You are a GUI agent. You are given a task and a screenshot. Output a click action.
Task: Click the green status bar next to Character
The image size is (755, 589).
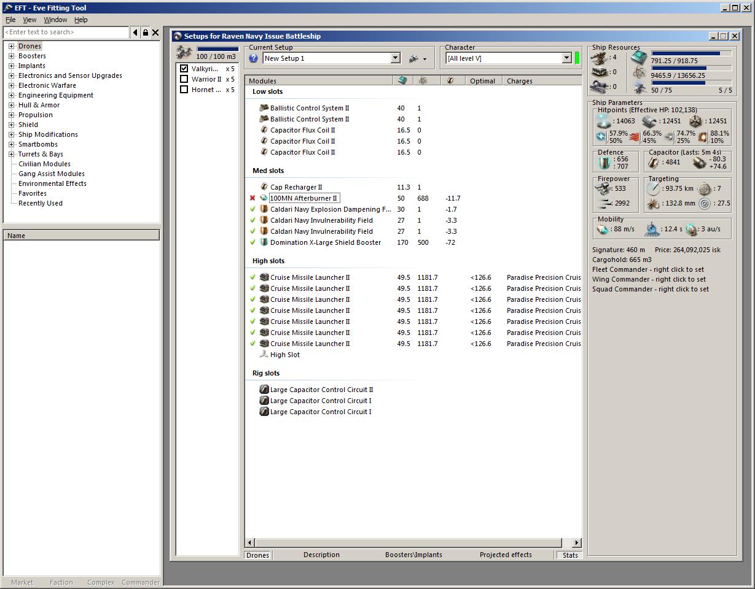(577, 58)
